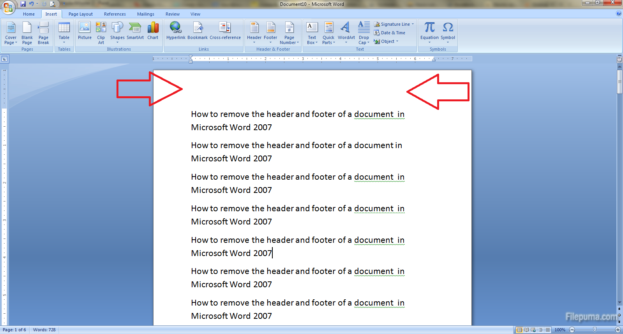Switch to Web Layout view
Image resolution: width=623 pixels, height=334 pixels.
click(x=533, y=330)
